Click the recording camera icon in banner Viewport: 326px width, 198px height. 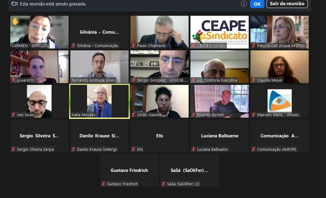tap(15, 4)
